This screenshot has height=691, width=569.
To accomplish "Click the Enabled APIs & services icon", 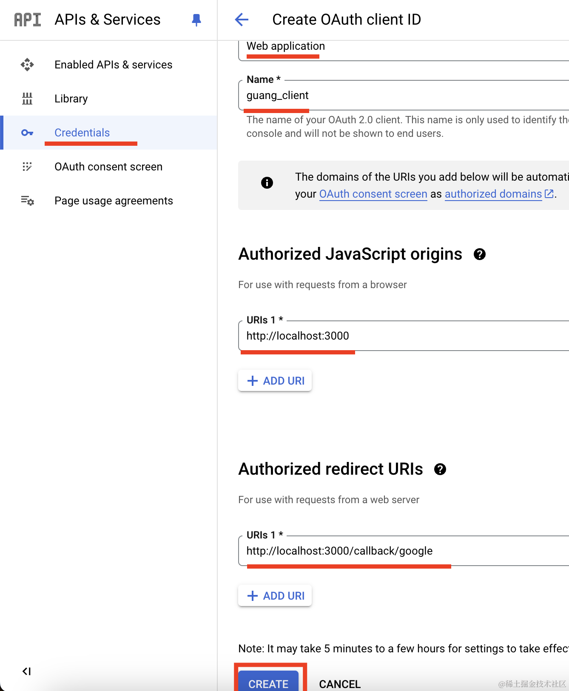I will [x=27, y=65].
